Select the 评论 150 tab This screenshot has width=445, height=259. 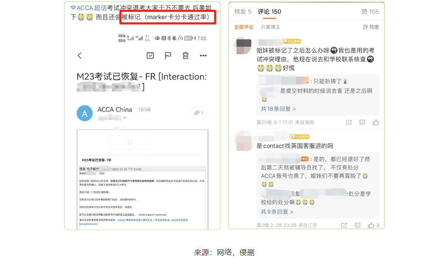269,12
